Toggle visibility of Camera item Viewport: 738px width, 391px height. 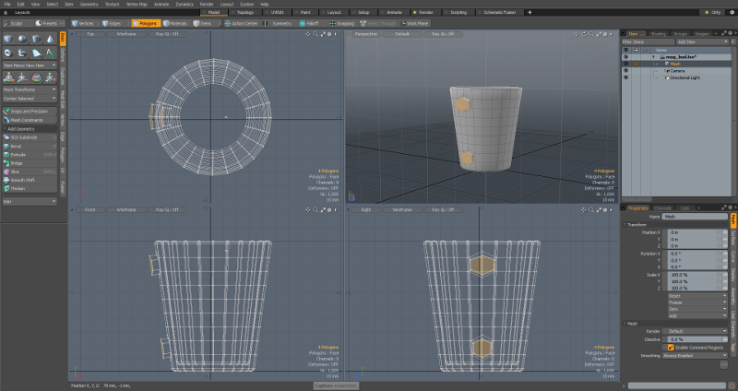tap(625, 70)
